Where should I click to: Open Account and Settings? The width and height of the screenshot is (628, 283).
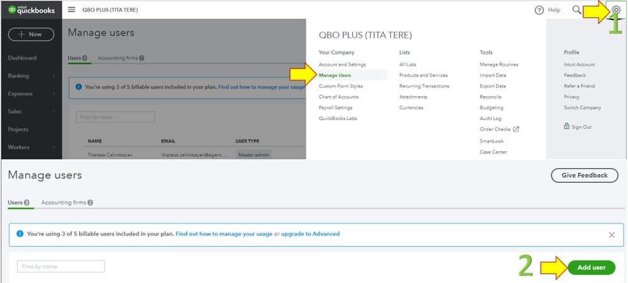coord(343,65)
